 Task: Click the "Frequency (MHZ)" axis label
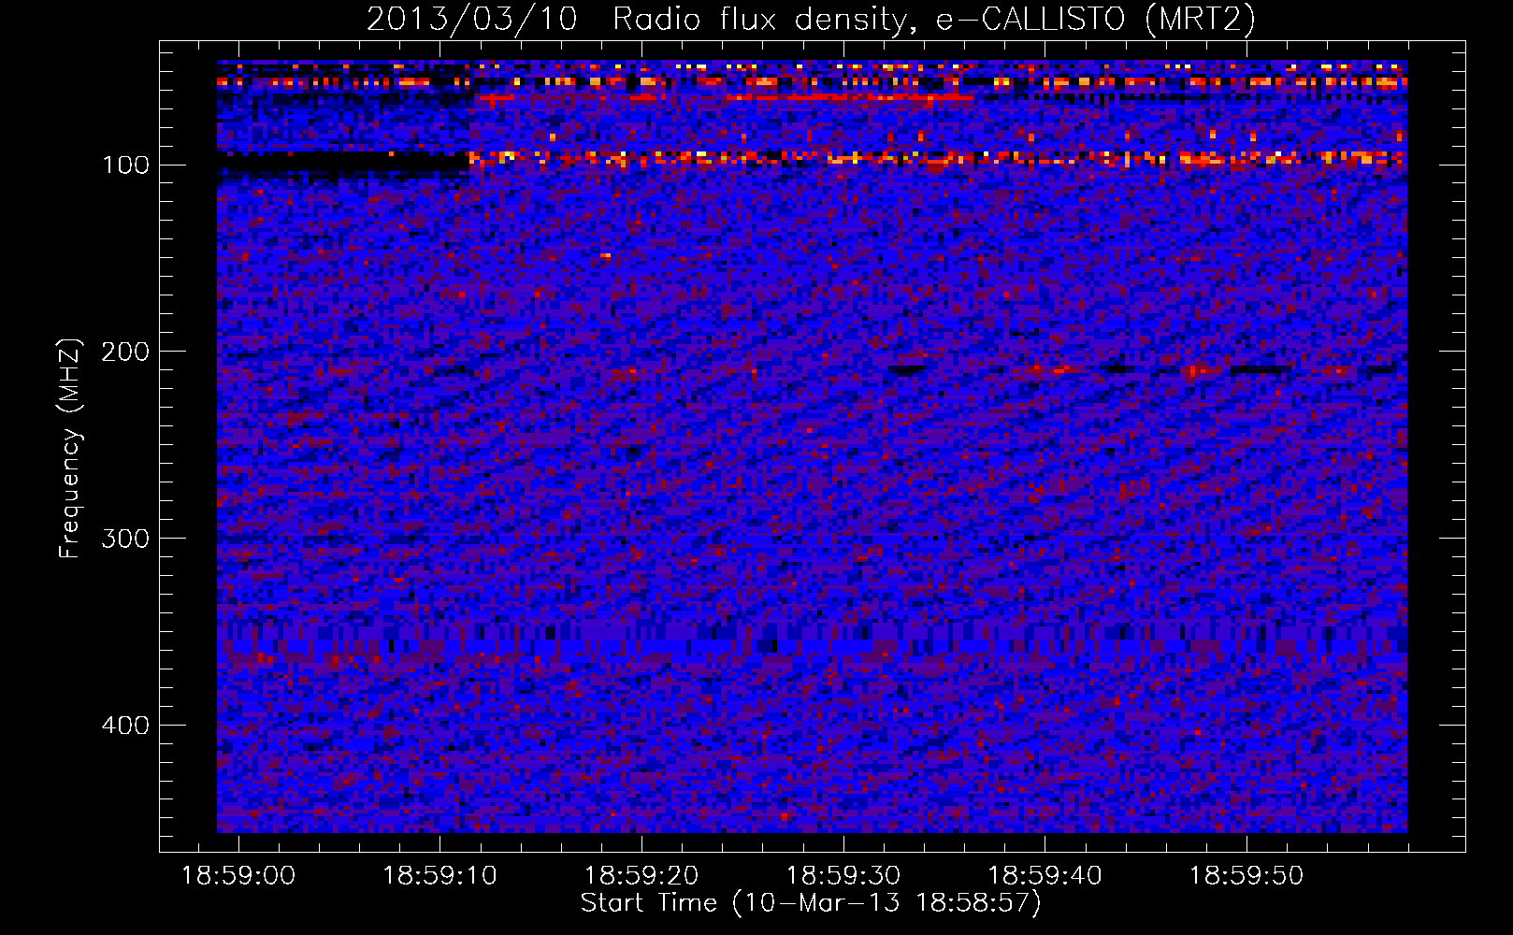click(70, 448)
